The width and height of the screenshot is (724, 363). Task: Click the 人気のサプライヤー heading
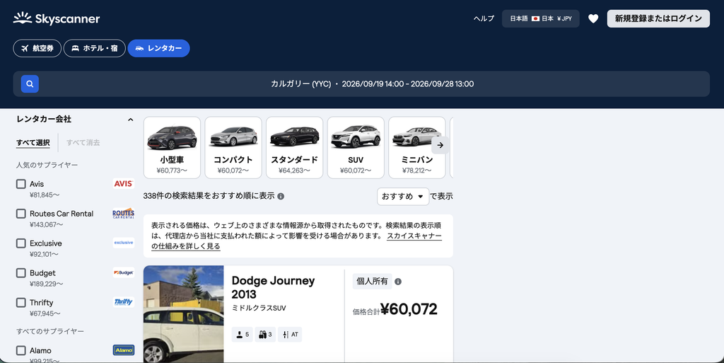47,165
